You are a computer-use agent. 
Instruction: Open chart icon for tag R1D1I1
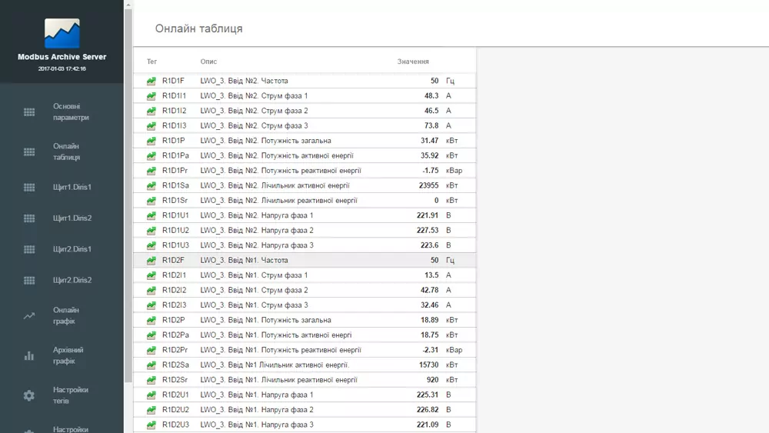click(151, 96)
